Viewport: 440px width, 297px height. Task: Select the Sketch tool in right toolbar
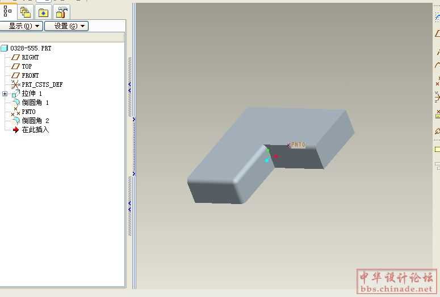[437, 18]
